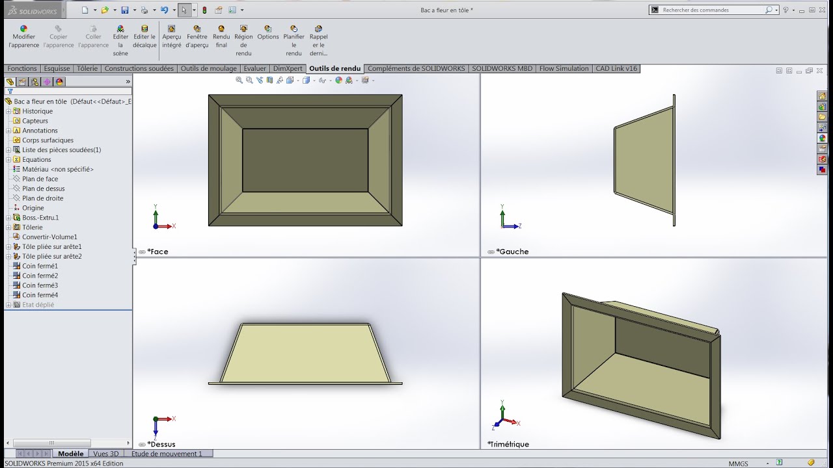Open Etude de mouvement 1 tab
Image resolution: width=833 pixels, height=468 pixels.
coord(167,454)
